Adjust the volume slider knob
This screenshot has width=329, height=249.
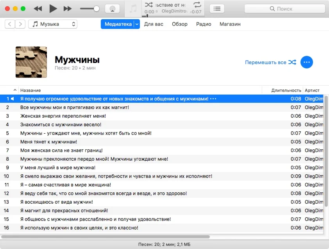tap(97, 9)
